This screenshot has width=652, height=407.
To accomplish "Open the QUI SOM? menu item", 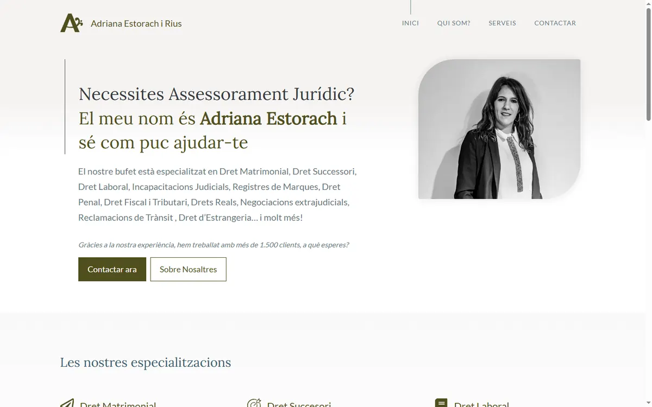I will [454, 23].
